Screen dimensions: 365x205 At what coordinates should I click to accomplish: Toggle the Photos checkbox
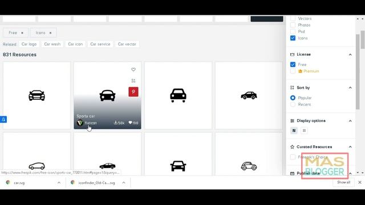pyautogui.click(x=293, y=25)
